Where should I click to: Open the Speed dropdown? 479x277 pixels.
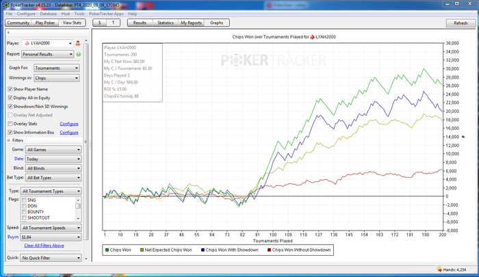51,228
